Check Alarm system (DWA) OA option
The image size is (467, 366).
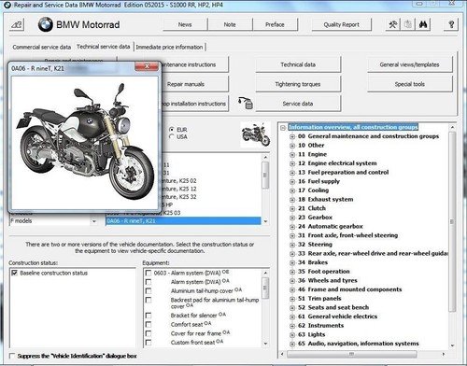tap(149, 282)
